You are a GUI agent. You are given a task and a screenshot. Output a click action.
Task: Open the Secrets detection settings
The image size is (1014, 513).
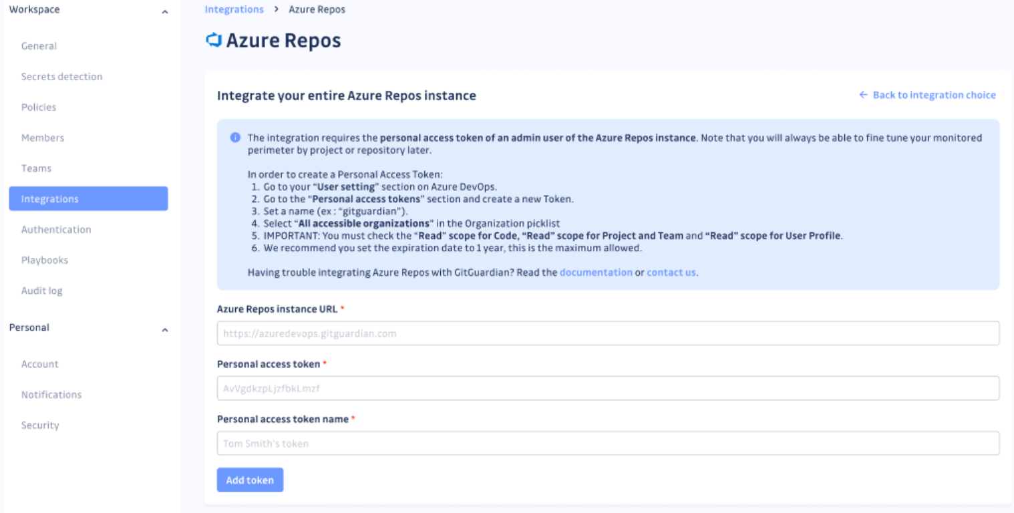click(x=60, y=76)
